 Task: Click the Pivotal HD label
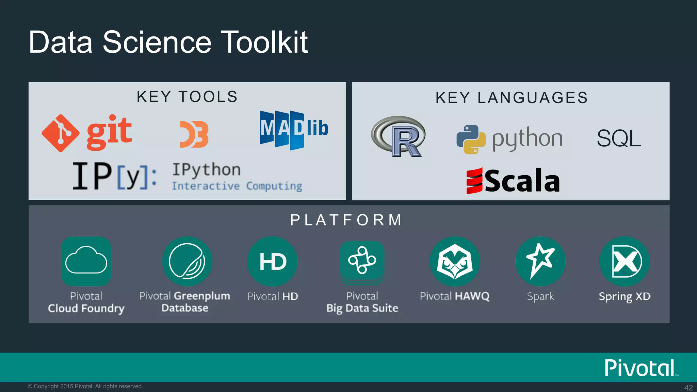[x=273, y=296]
